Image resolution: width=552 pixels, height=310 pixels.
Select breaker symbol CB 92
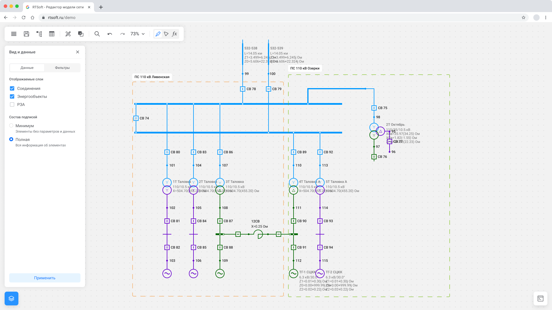point(320,152)
